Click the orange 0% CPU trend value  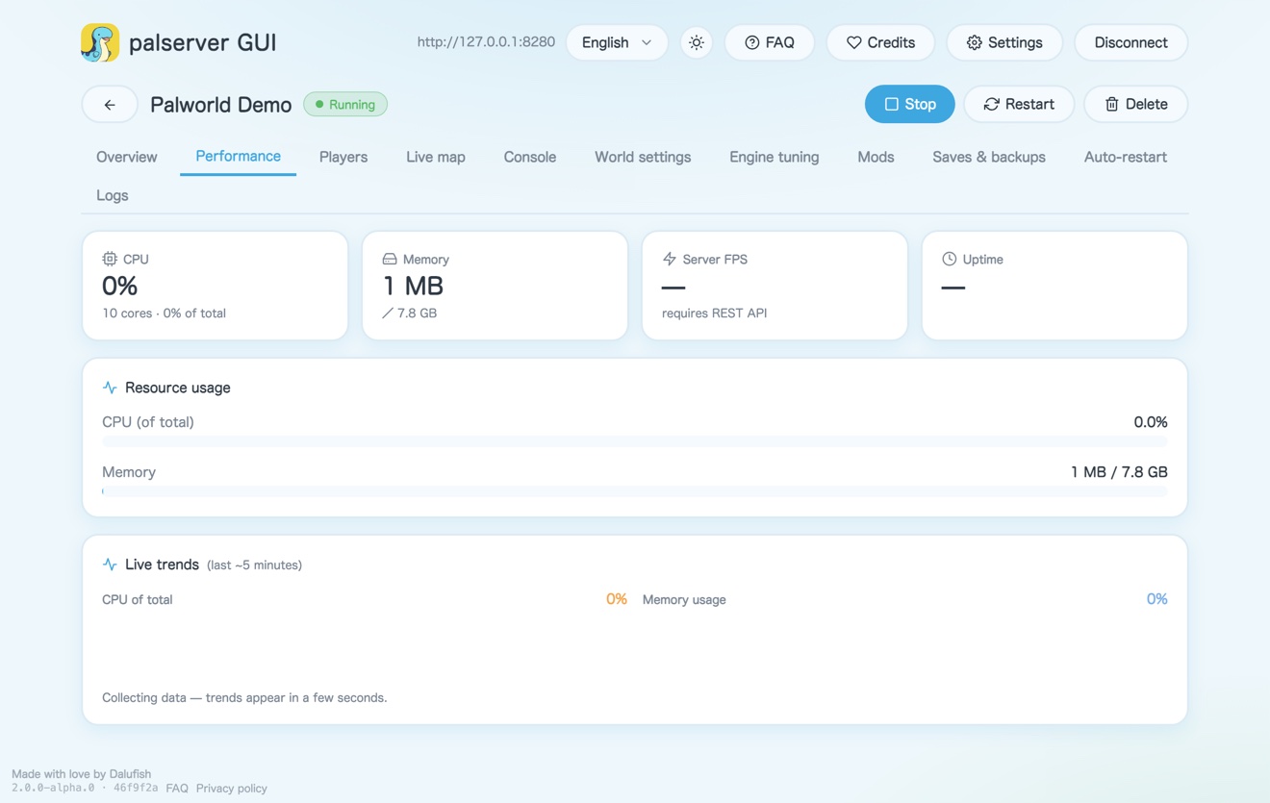point(617,599)
